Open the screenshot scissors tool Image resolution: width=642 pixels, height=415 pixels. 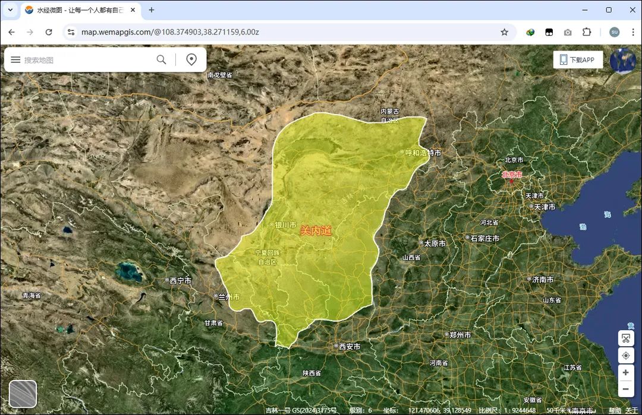pos(625,338)
